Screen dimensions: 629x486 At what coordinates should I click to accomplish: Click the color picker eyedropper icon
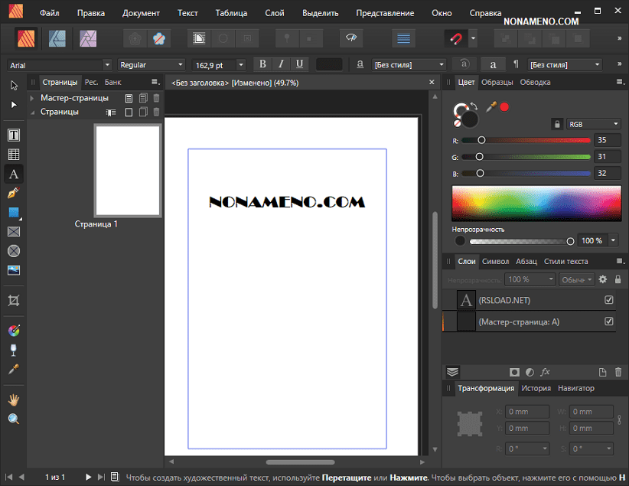(491, 106)
